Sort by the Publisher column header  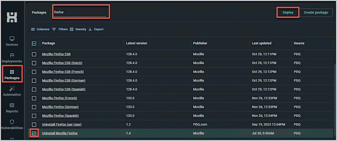click(200, 43)
